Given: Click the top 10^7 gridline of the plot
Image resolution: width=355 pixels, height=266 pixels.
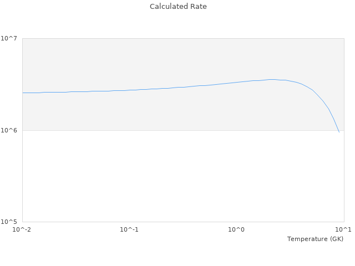Looking at the screenshot, I should coord(183,38).
